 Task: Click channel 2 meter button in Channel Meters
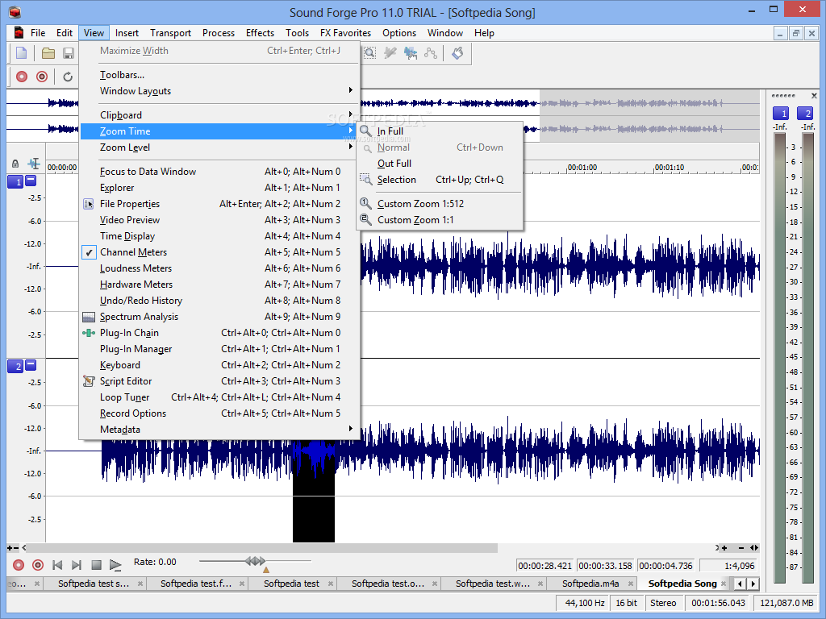805,113
